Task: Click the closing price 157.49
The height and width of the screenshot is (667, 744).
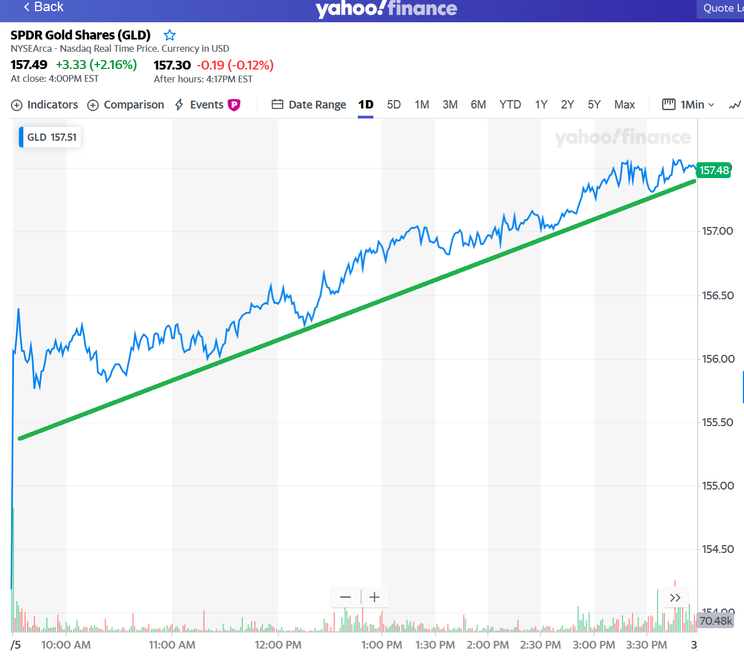Action: point(29,65)
